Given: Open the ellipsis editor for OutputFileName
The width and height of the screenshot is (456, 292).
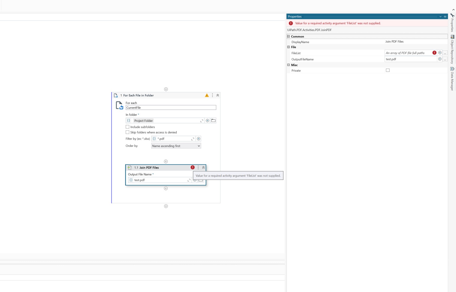Looking at the screenshot, I should pos(445,59).
